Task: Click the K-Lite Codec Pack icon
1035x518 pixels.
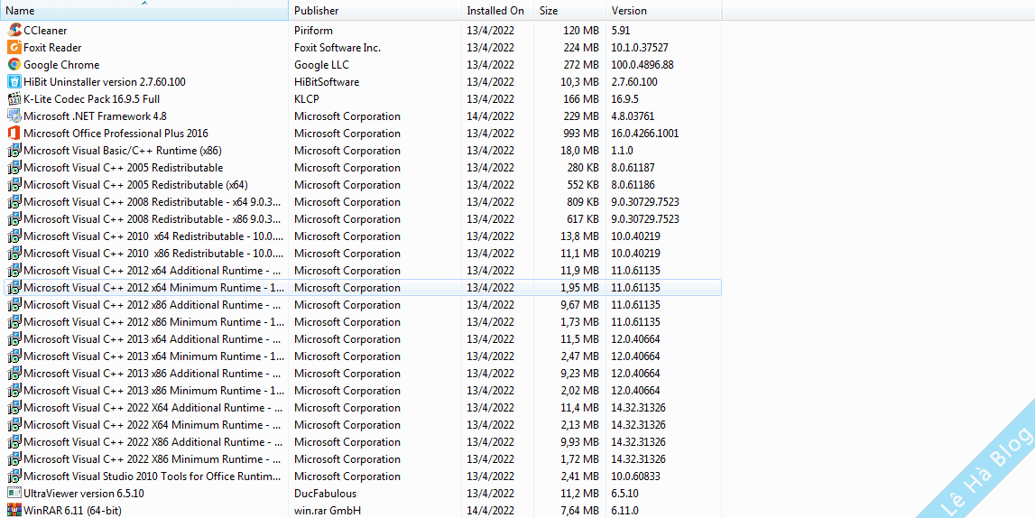Action: click(14, 99)
